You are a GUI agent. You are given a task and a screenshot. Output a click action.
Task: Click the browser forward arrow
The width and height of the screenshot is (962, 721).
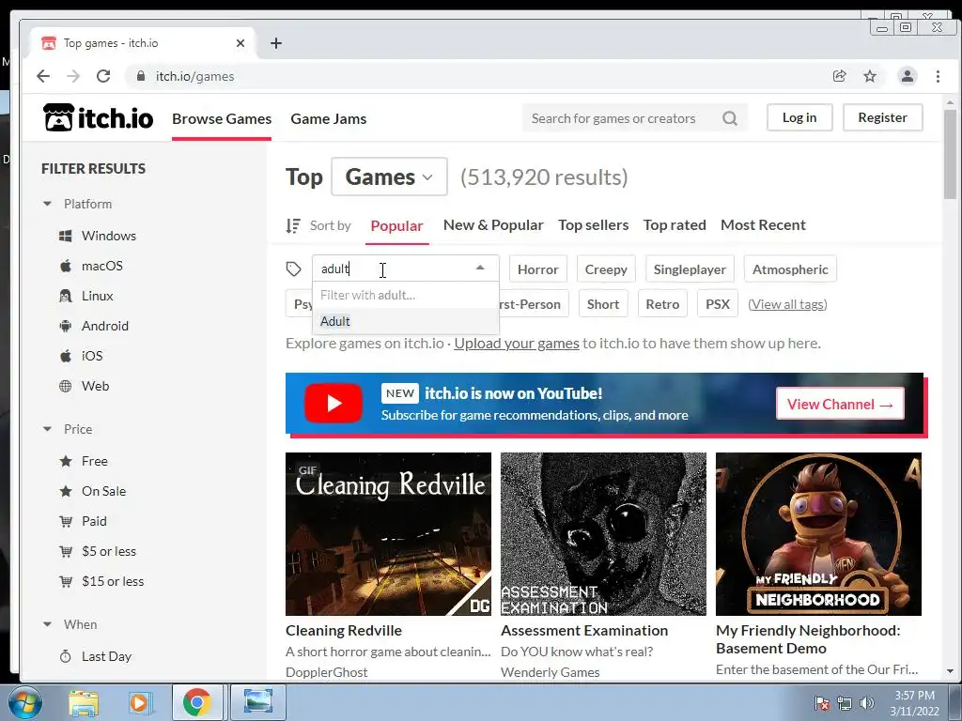click(73, 76)
